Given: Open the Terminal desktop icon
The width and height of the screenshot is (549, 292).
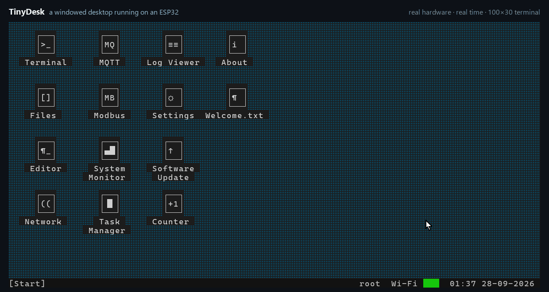Looking at the screenshot, I should pos(46,45).
